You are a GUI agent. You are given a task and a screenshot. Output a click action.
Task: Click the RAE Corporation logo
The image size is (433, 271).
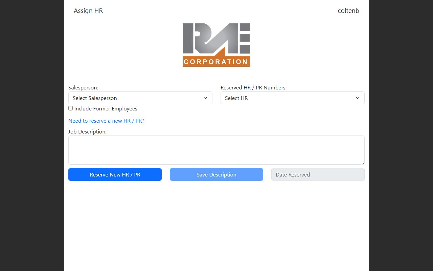[216, 45]
